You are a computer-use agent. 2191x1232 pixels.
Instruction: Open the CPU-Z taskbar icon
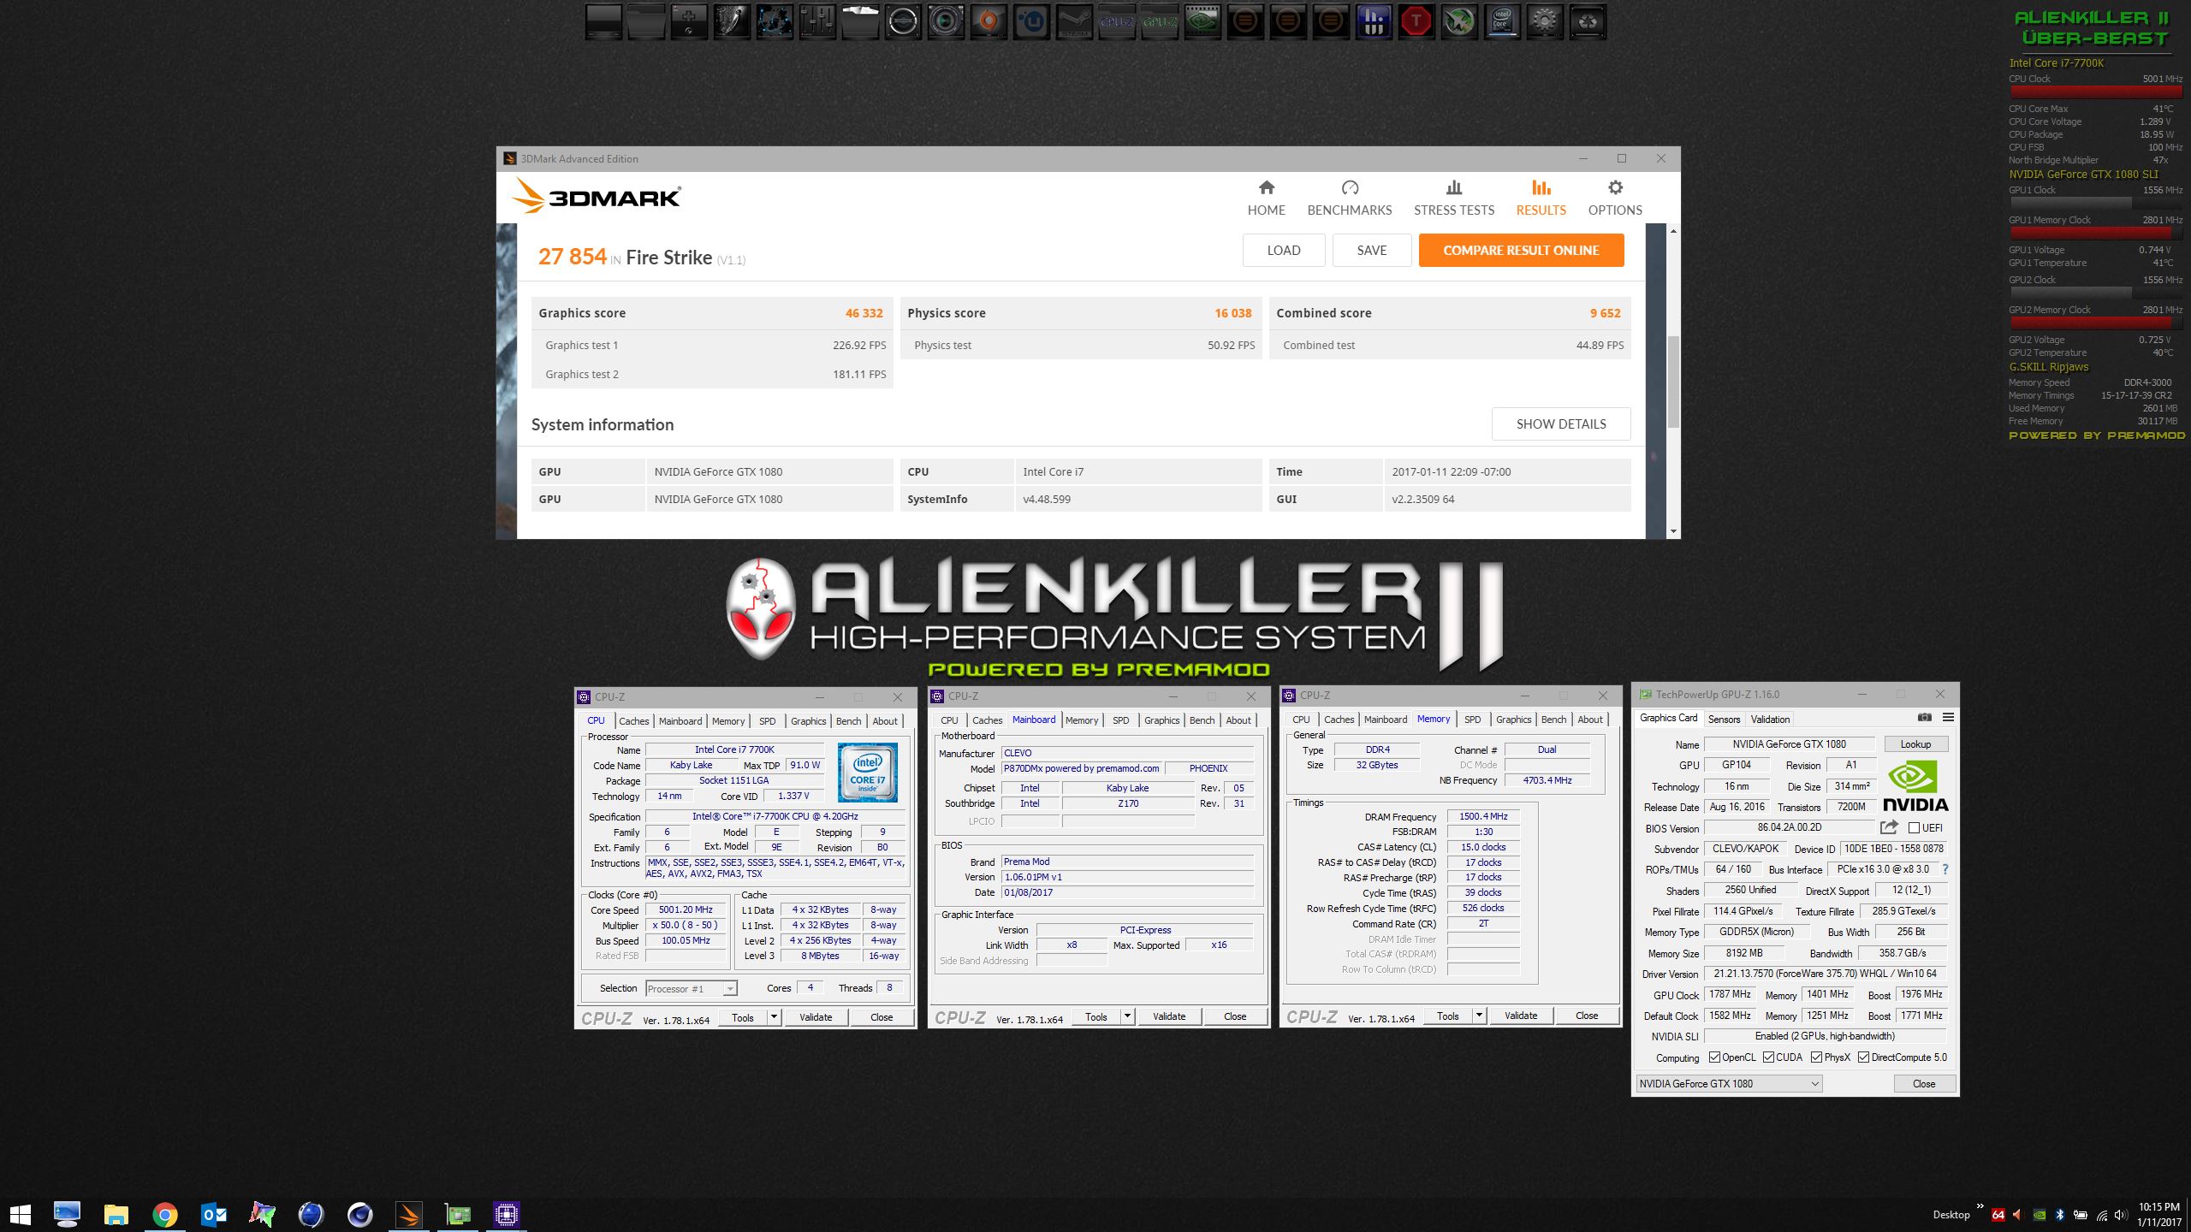[507, 1214]
